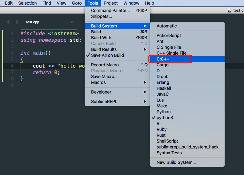Select ActionScript build system
This screenshot has width=244, height=175.
click(x=187, y=35)
